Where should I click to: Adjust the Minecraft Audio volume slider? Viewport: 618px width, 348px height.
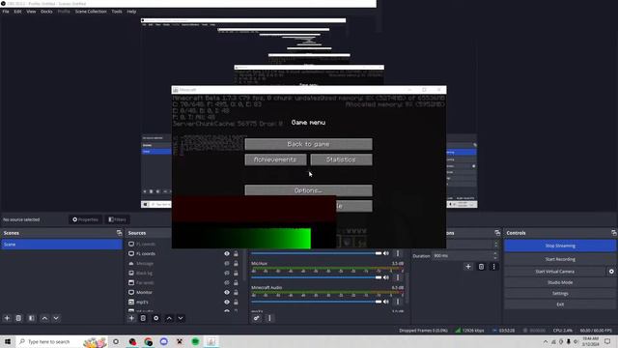tap(317, 302)
